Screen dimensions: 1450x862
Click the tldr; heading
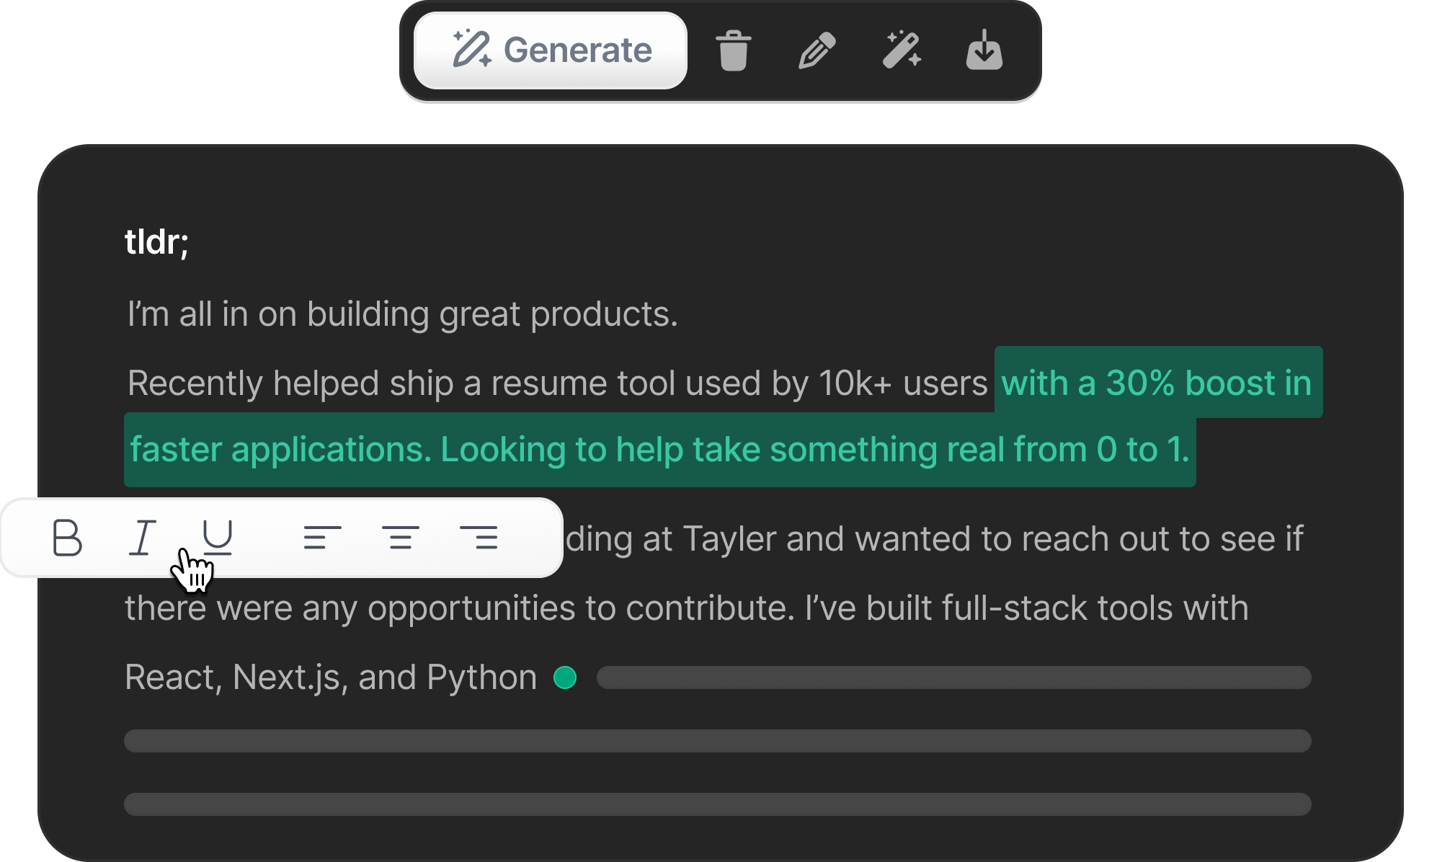tap(156, 242)
